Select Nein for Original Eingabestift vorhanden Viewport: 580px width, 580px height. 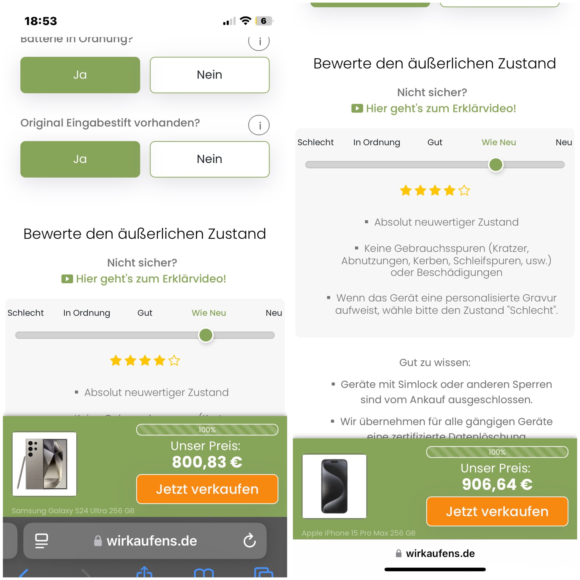[x=209, y=159]
